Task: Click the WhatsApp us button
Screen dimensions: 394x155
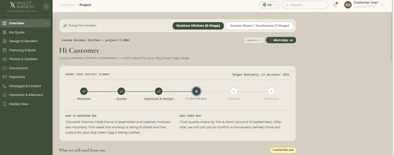Action: click(x=281, y=40)
